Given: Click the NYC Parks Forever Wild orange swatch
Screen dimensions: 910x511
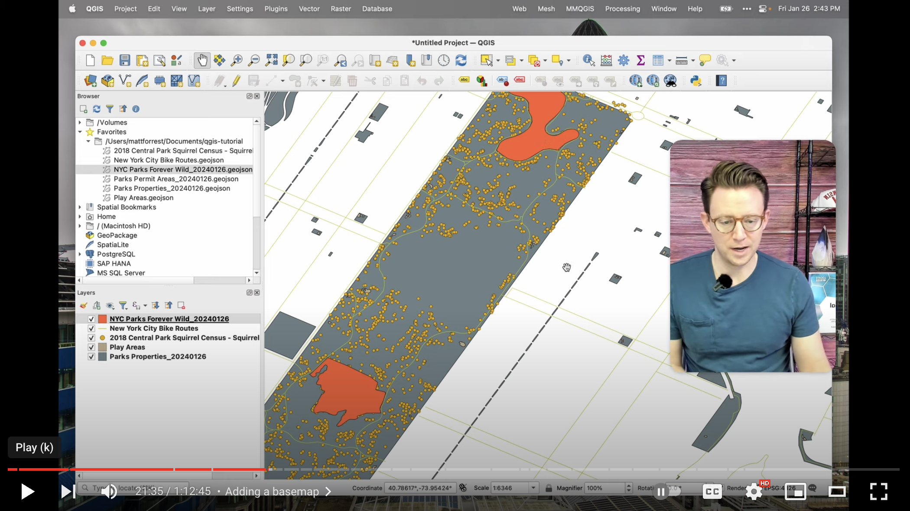Looking at the screenshot, I should (x=103, y=319).
